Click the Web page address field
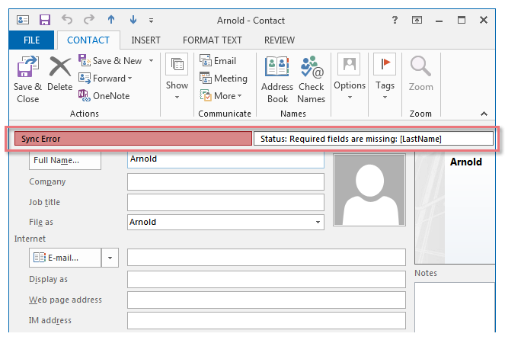Image resolution: width=505 pixels, height=340 pixels. tap(266, 300)
